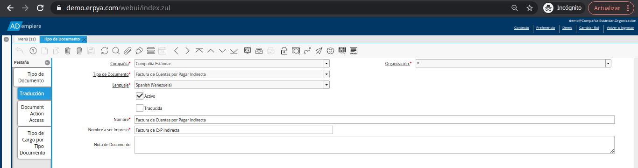Screen dimensions: 638x168
Task: Collapse the Pestaña side panel toggle
Action: (x=47, y=62)
